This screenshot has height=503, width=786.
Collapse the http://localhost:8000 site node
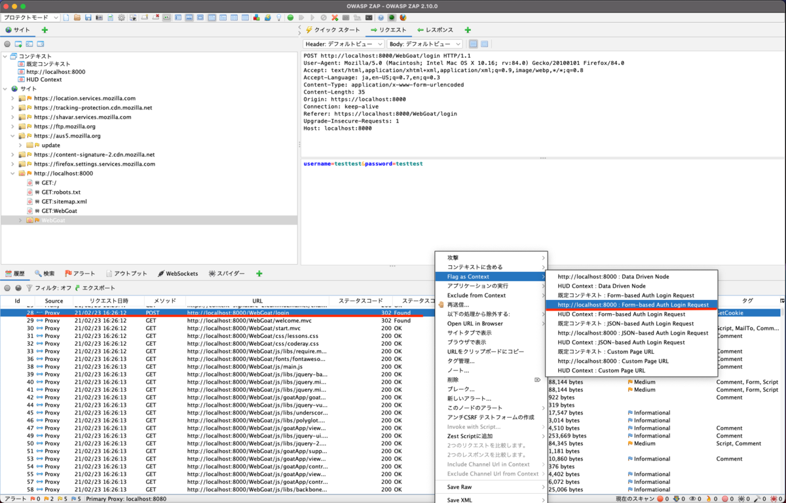point(12,174)
